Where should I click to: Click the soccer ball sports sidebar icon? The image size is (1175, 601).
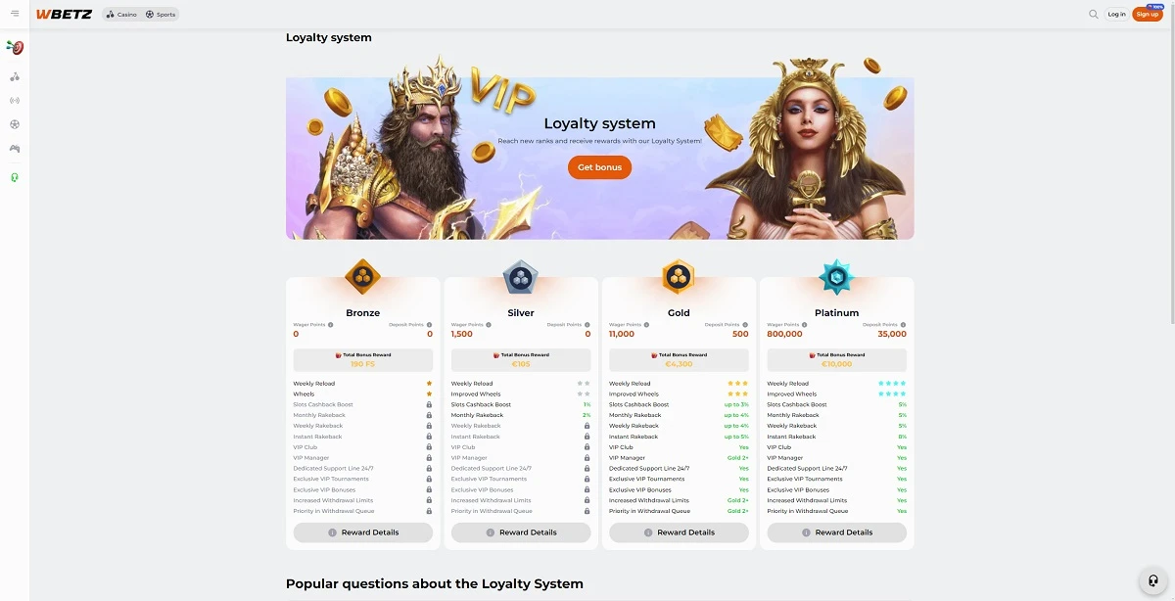click(x=15, y=124)
